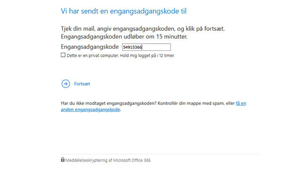The width and height of the screenshot is (283, 169).
Task: Click the 'udløber om 15 minutter' sentence
Action: coord(156,37)
